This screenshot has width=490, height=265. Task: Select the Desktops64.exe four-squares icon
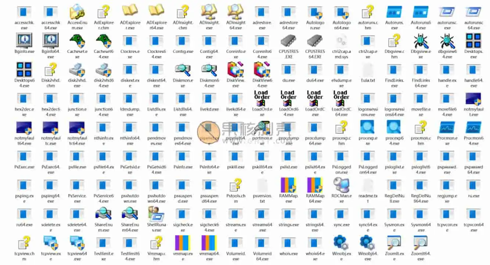point(24,69)
